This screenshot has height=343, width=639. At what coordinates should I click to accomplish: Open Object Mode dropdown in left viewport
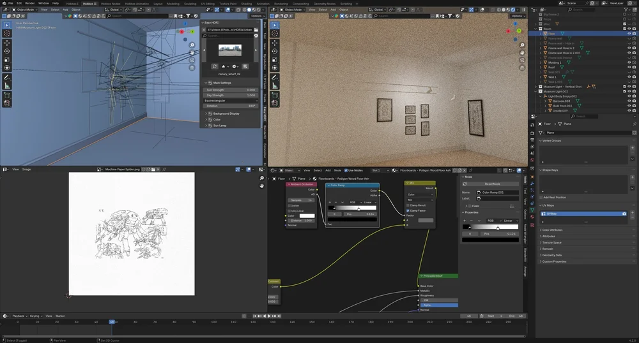tap(25, 10)
